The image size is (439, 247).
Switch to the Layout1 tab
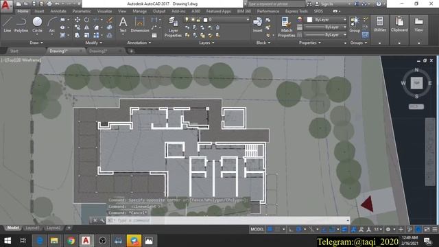pyautogui.click(x=32, y=228)
